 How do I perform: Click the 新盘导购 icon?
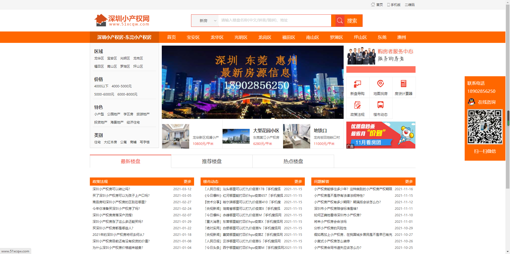357,84
